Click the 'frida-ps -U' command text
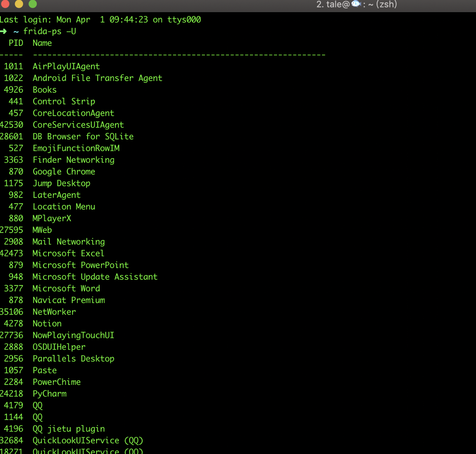The width and height of the screenshot is (476, 454). click(50, 31)
